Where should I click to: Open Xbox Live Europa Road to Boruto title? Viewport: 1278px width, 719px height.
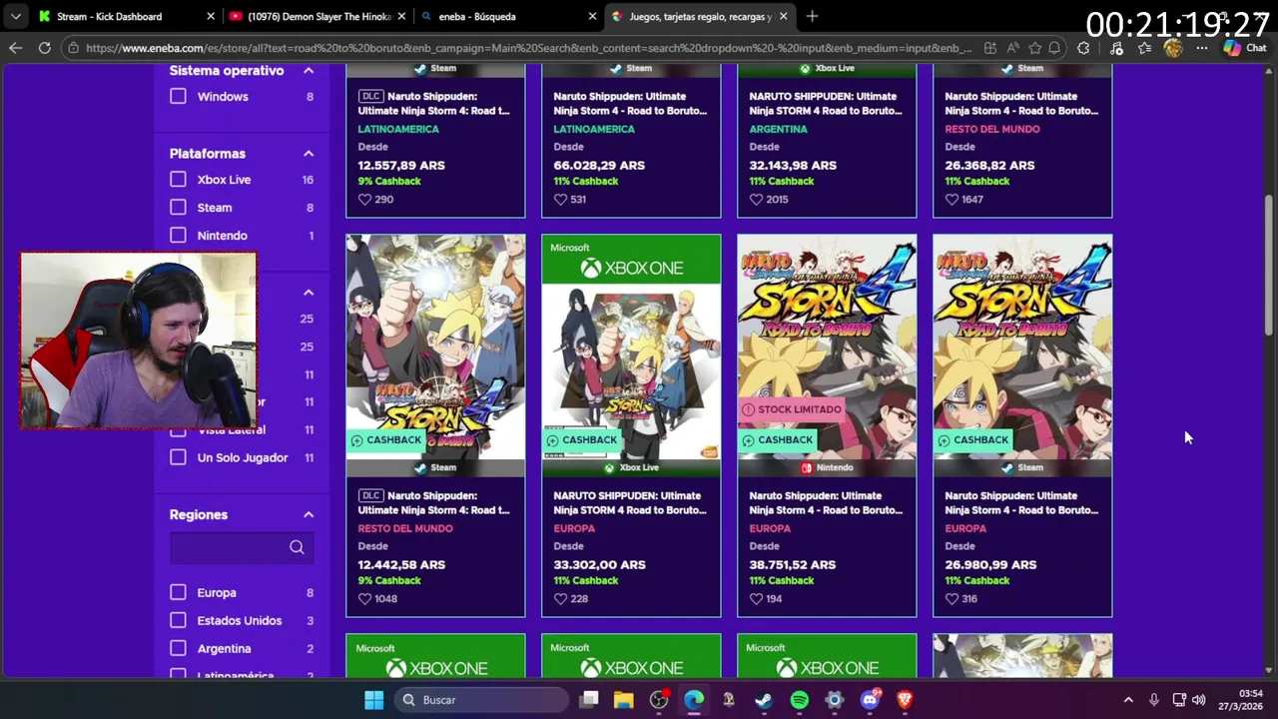(x=628, y=502)
